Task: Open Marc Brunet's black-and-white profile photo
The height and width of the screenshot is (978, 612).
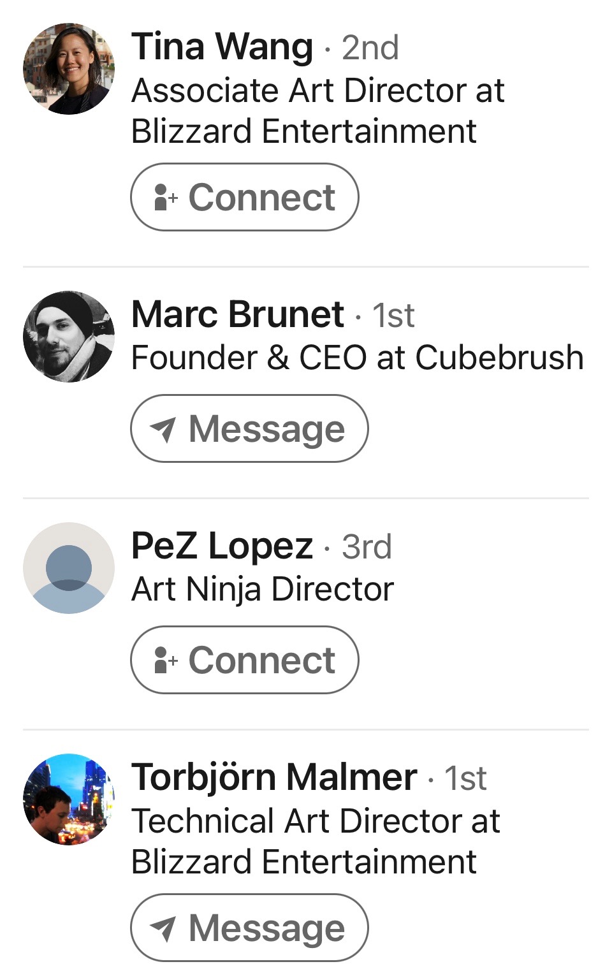Action: click(69, 337)
